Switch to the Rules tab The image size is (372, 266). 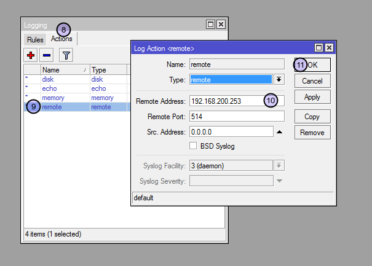[34, 40]
